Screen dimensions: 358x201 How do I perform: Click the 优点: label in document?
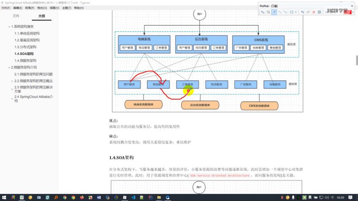point(113,121)
